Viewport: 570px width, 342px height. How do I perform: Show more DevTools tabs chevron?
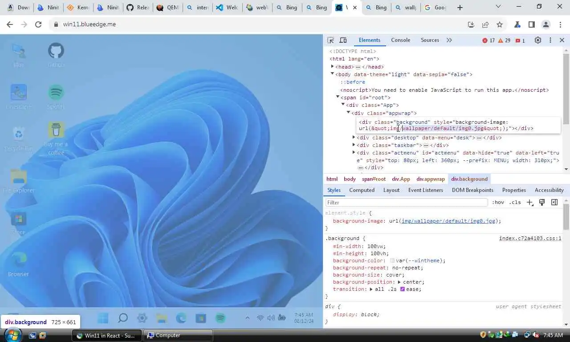tap(449, 40)
